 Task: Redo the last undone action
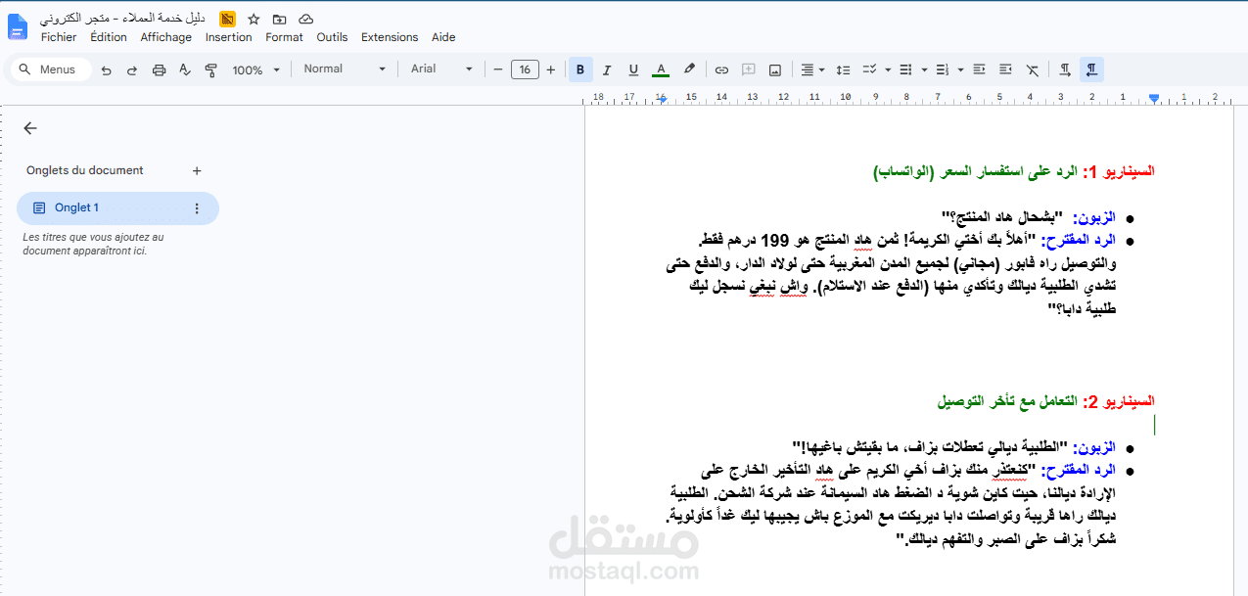(132, 70)
